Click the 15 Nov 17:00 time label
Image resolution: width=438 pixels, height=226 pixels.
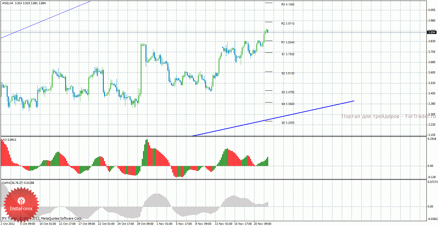(x=243, y=224)
